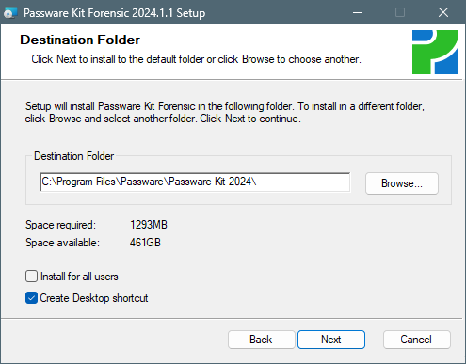Click the green and blue Passware logo
Viewport: 466px width, 364px height.
coord(435,52)
